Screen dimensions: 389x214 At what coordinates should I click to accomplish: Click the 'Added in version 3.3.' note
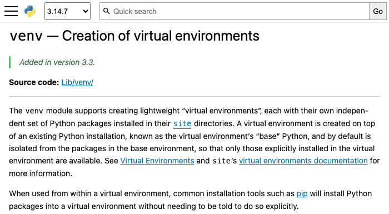(57, 62)
